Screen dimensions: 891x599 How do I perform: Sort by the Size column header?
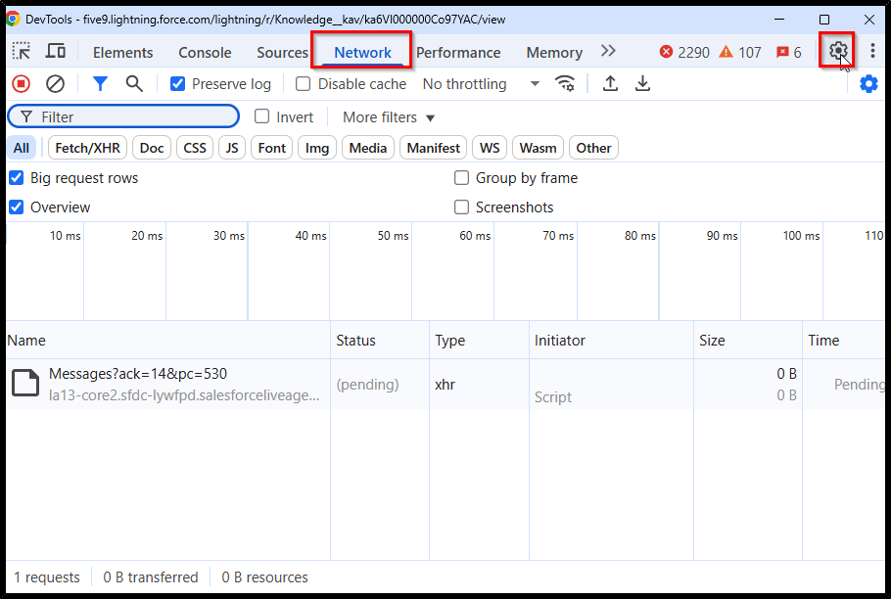click(748, 340)
